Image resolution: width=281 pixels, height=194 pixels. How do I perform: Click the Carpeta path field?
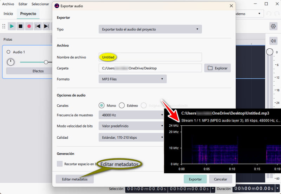[x=150, y=68]
